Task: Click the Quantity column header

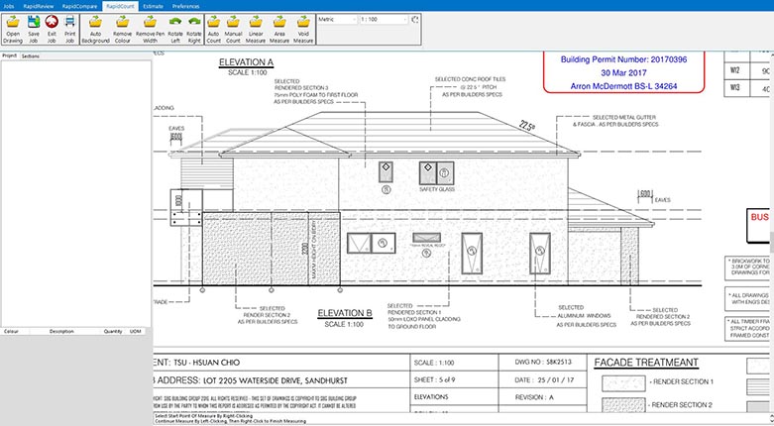Action: tap(113, 331)
